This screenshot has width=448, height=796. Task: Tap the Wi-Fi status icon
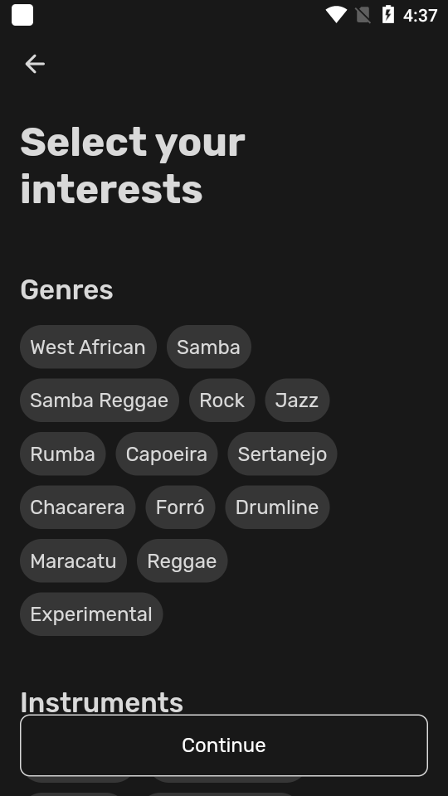click(x=336, y=15)
